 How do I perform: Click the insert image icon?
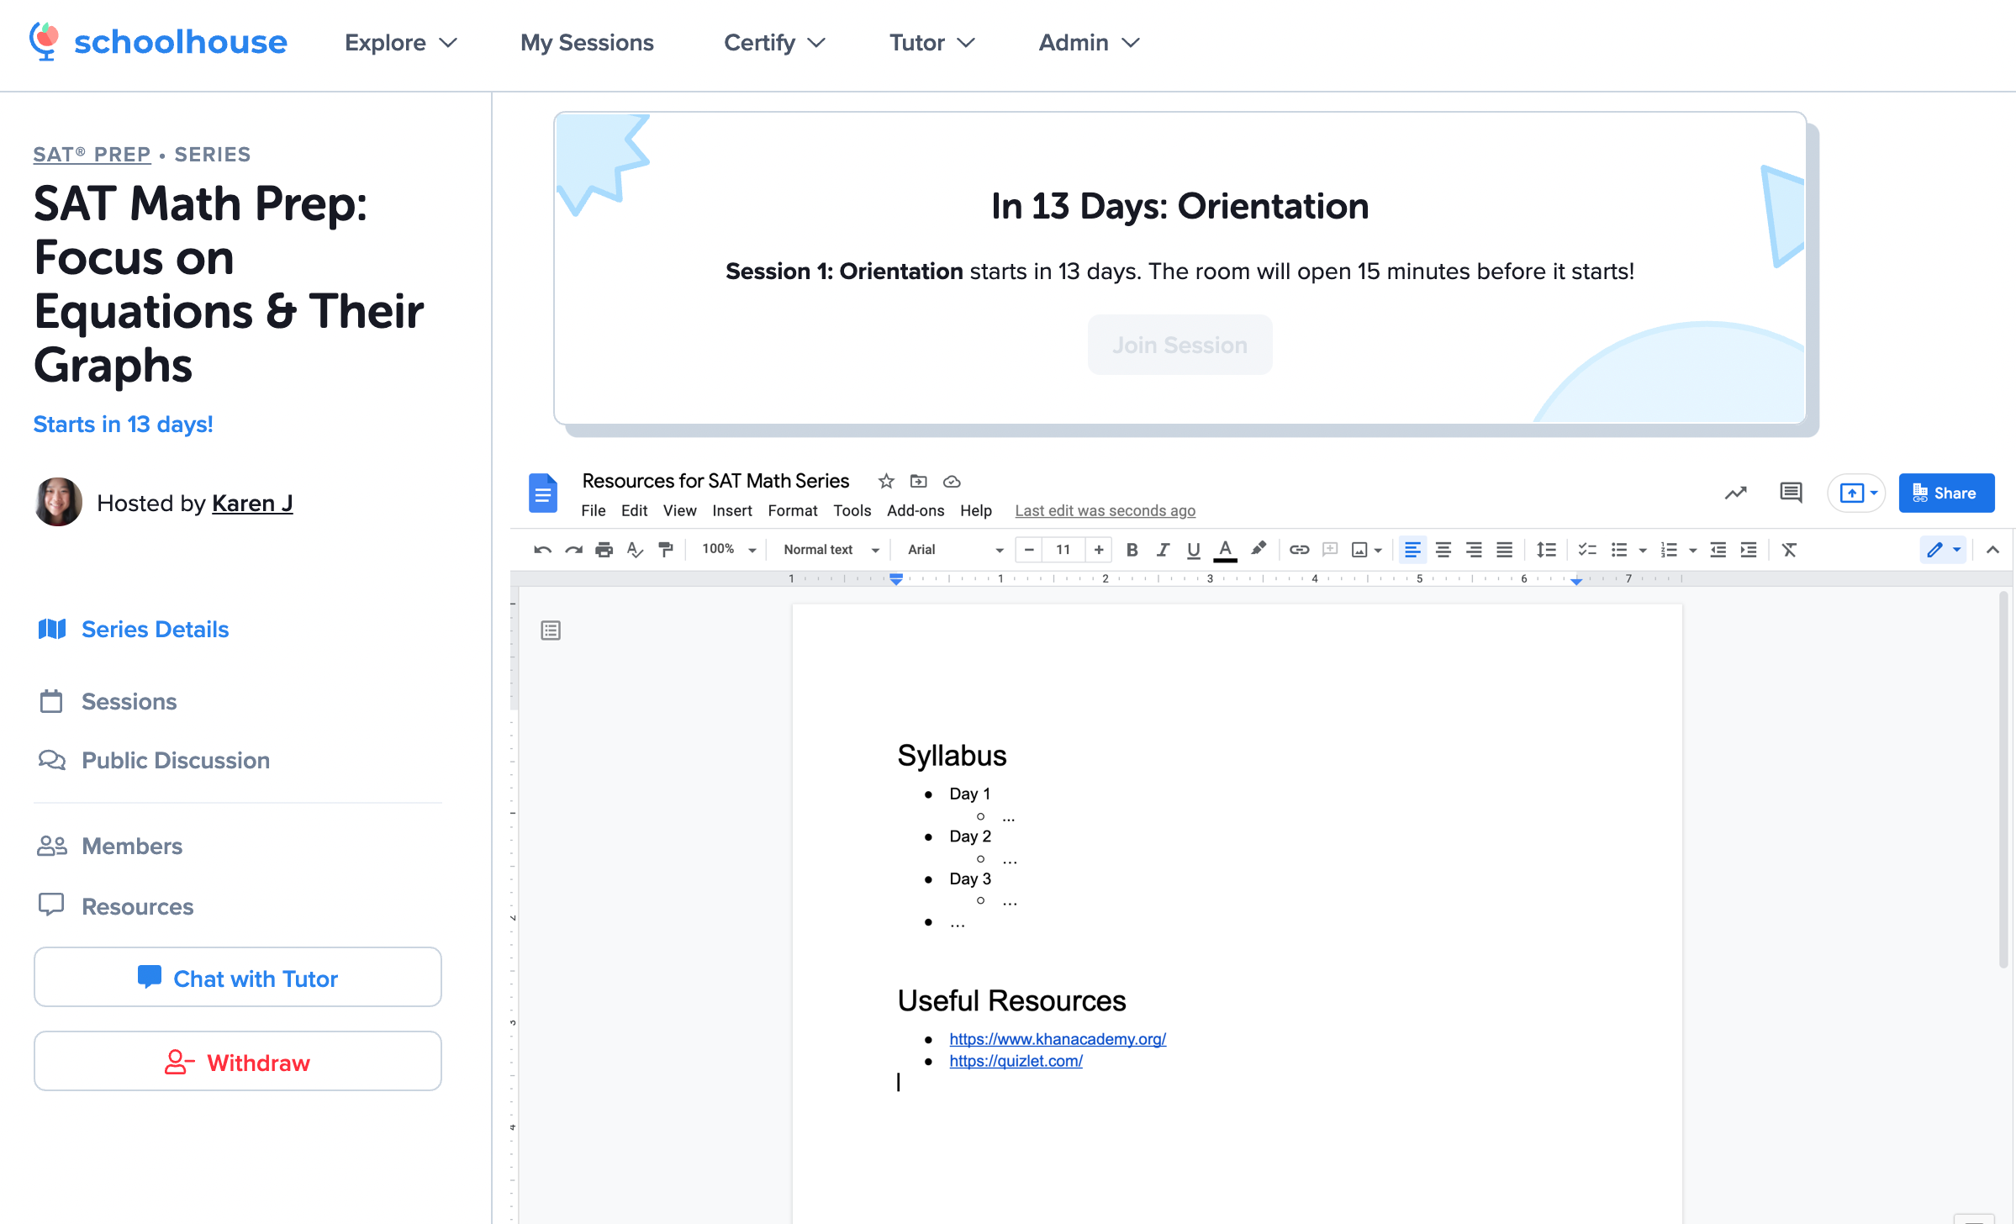coord(1359,550)
